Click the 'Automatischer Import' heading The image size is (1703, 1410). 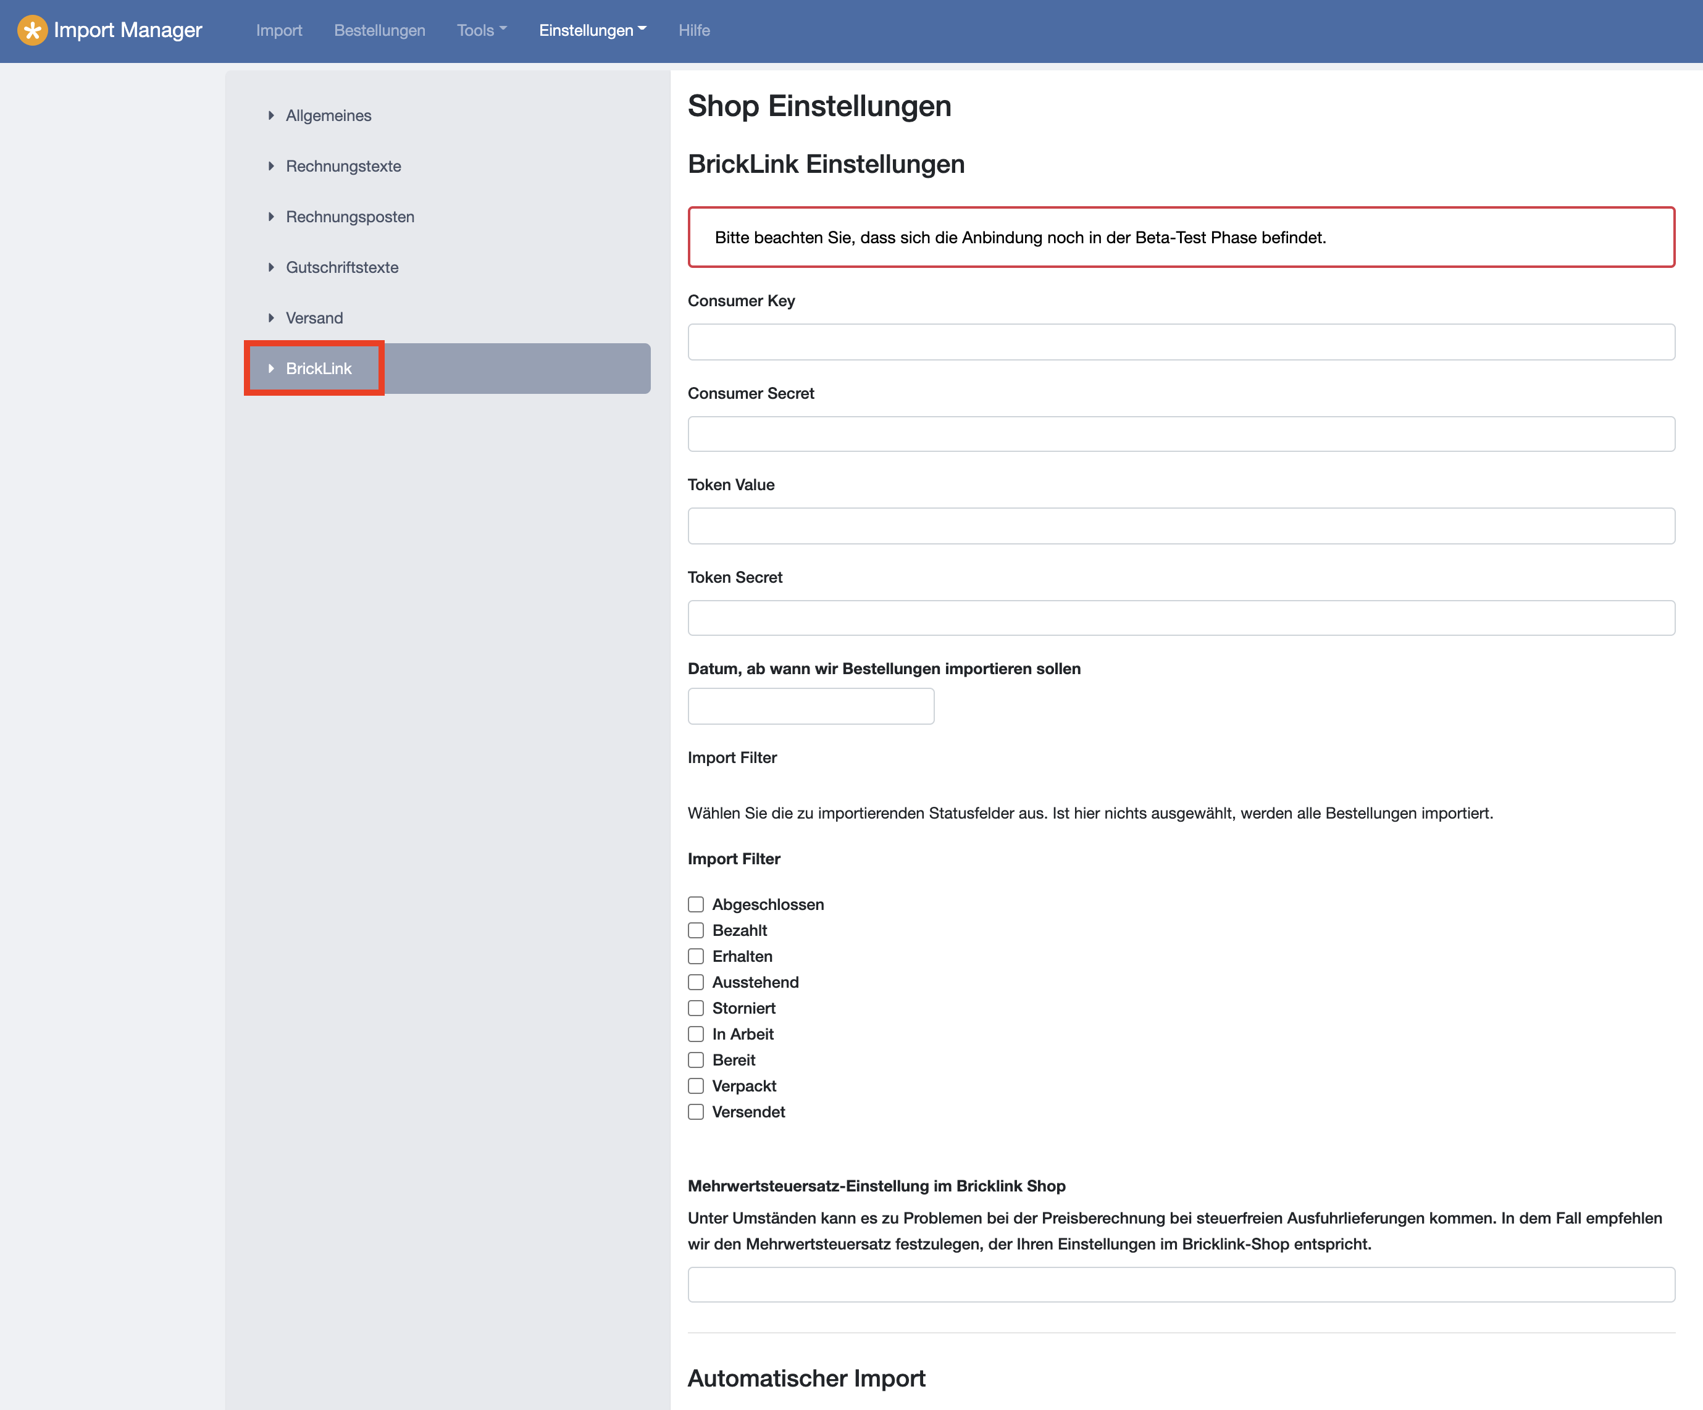click(806, 1379)
